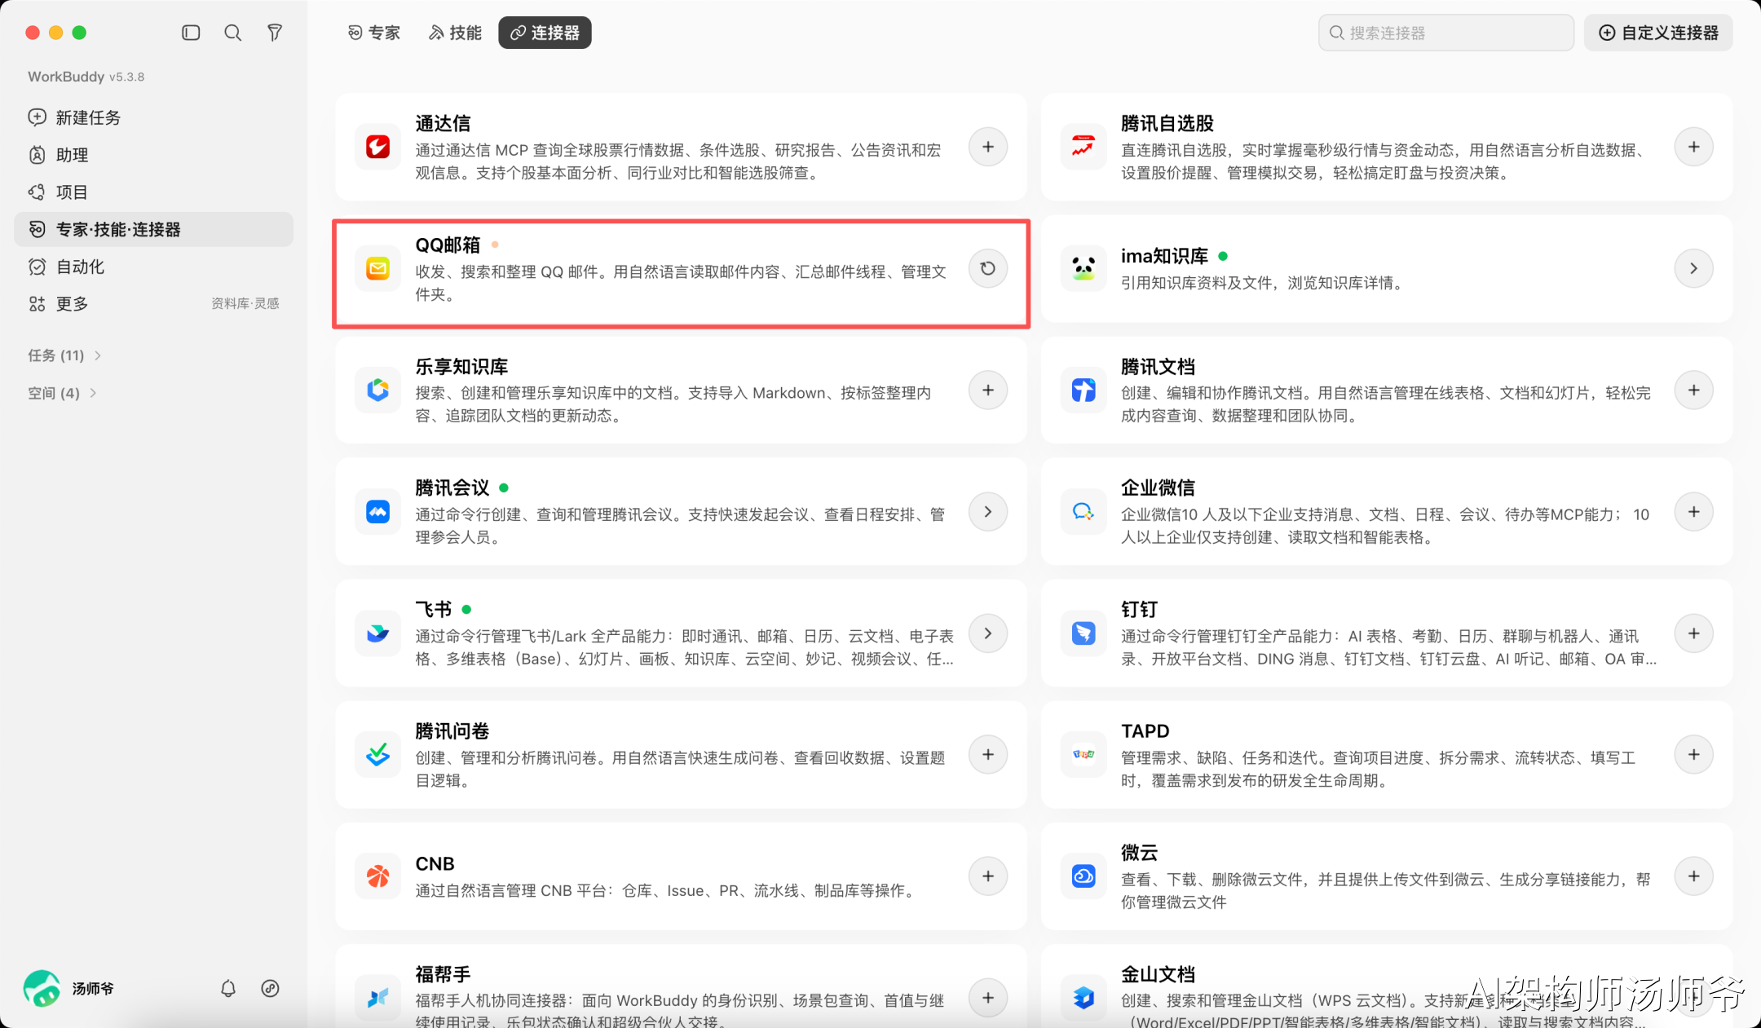Screen dimensions: 1761x1028
Task: Add the 钉钉 connector
Action: [x=1694, y=633]
